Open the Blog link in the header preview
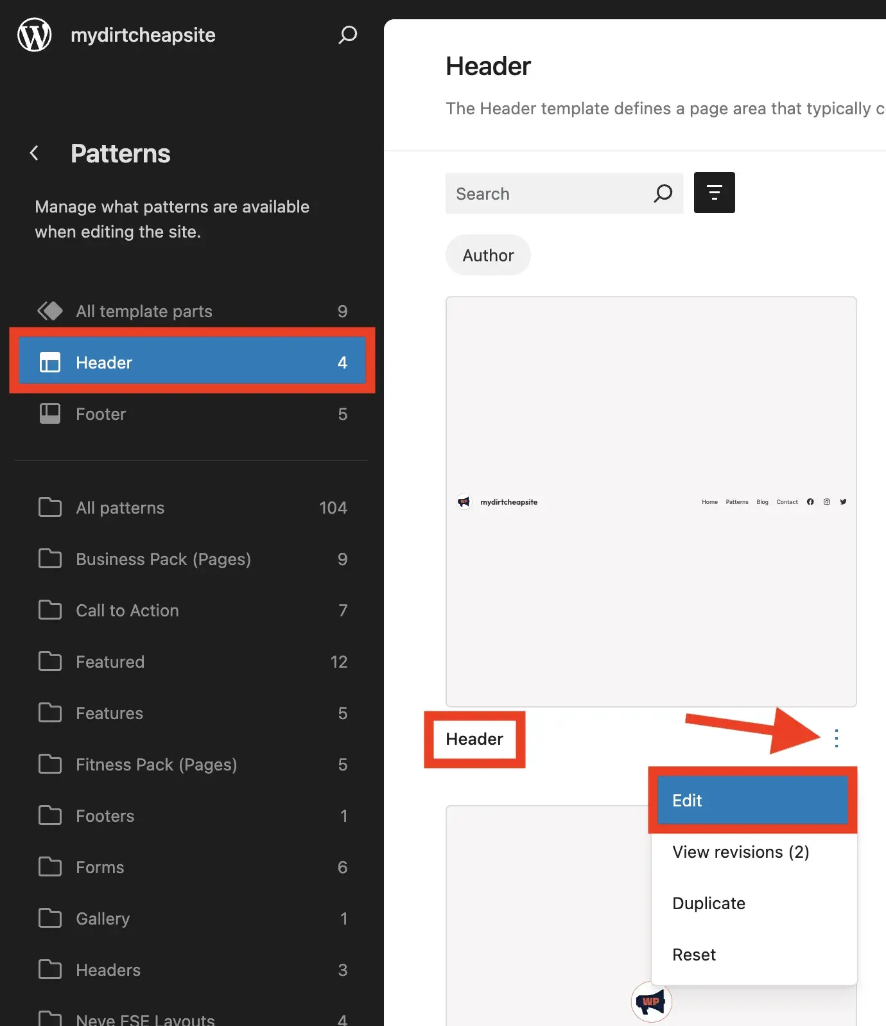Image resolution: width=886 pixels, height=1026 pixels. pos(762,501)
